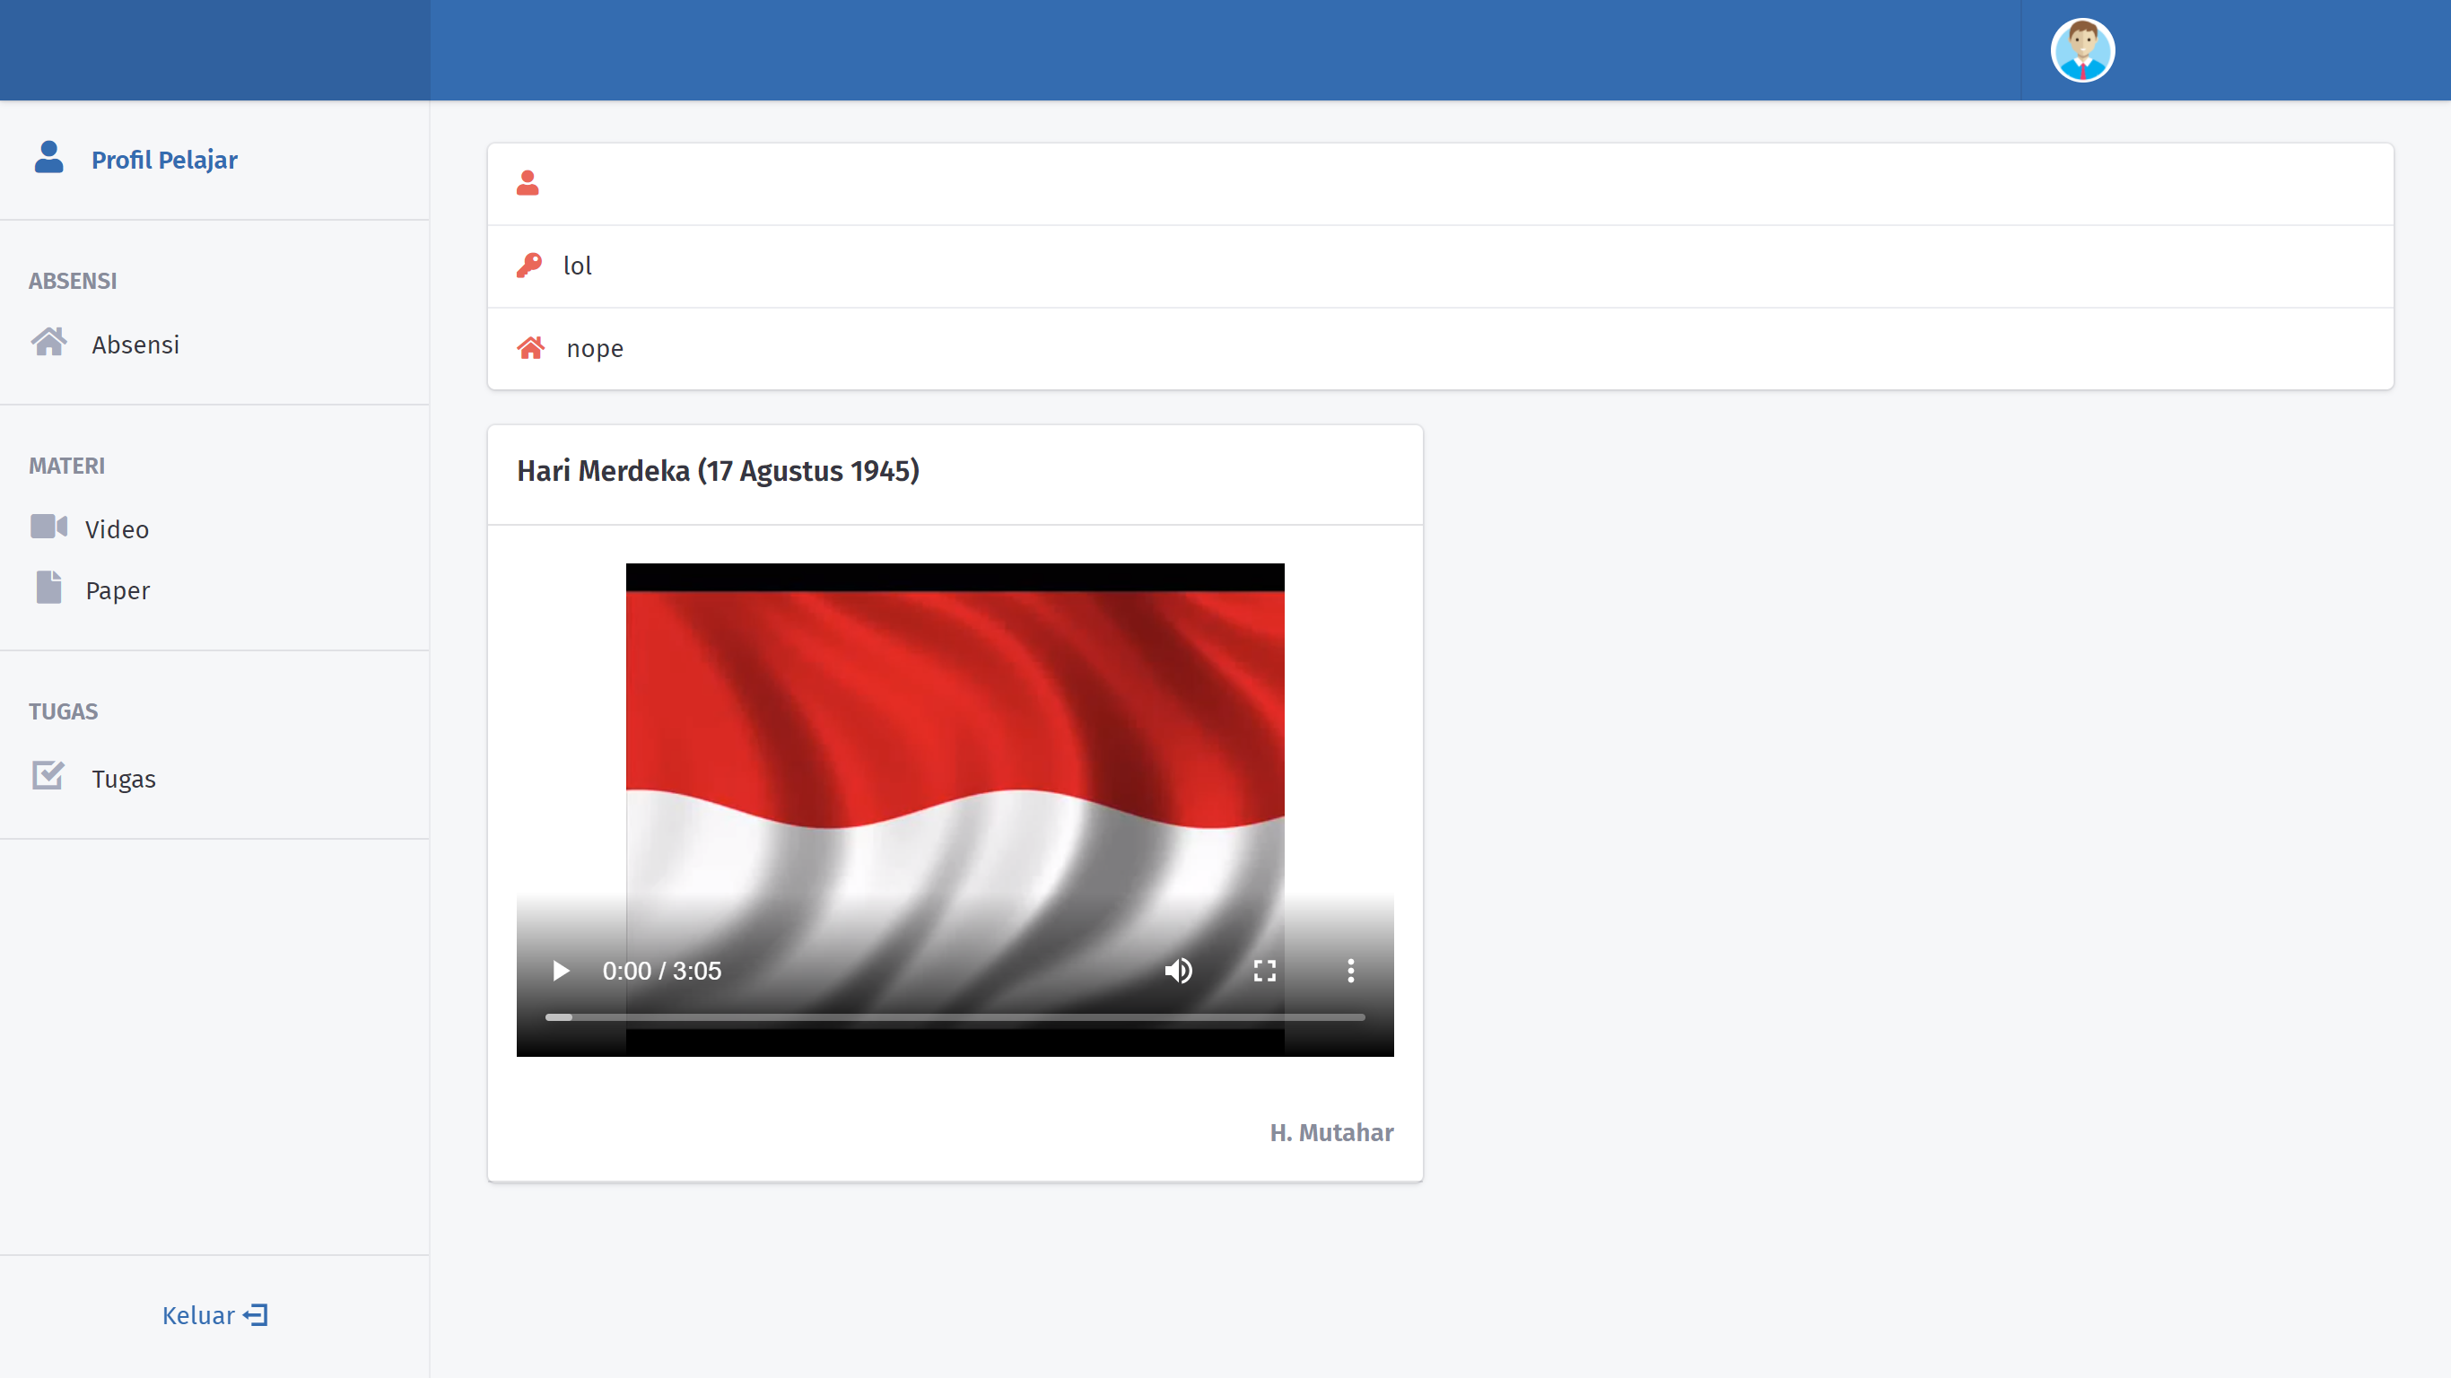The image size is (2451, 1378).
Task: Click the red home icon beside nope
Action: click(531, 348)
